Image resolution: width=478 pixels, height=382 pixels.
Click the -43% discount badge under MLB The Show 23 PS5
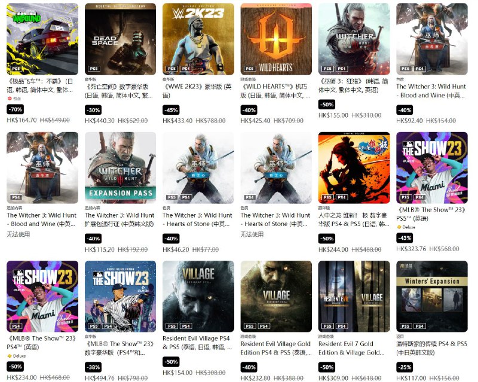[x=405, y=238]
